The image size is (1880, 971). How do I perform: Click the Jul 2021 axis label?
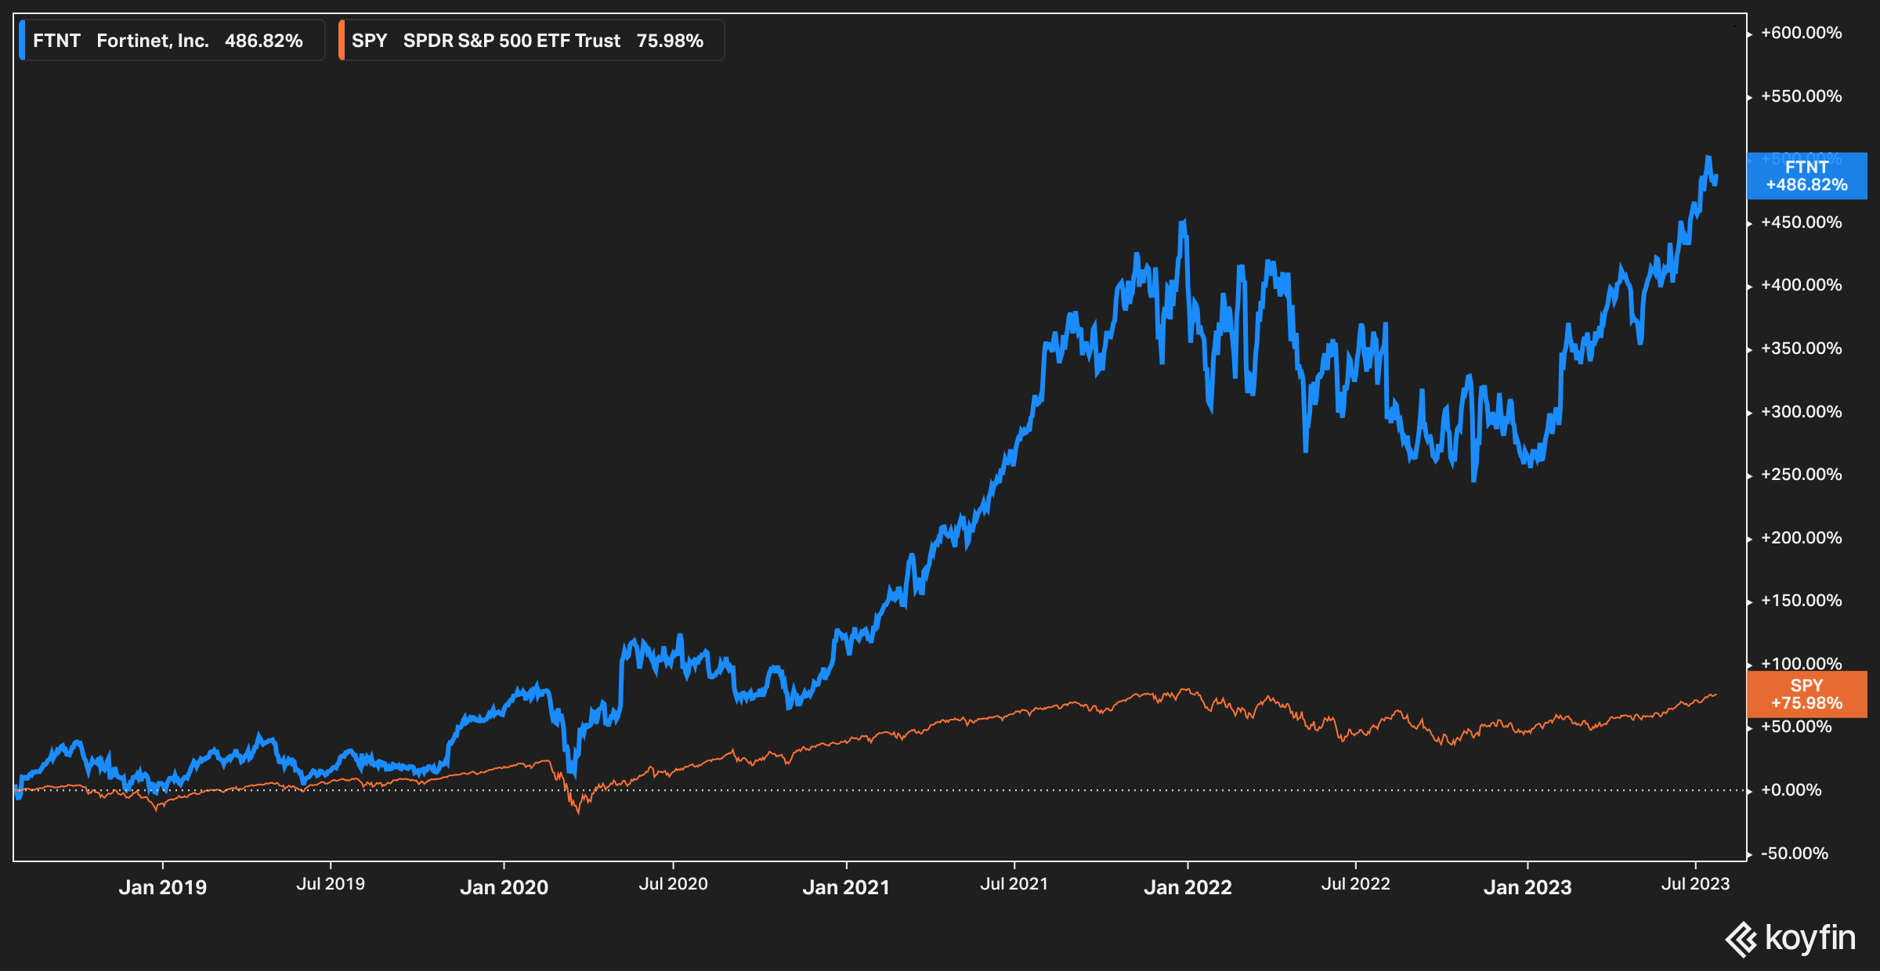pyautogui.click(x=1014, y=884)
